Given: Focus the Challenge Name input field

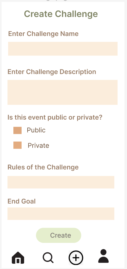Looking at the screenshot, I should 63,49.
